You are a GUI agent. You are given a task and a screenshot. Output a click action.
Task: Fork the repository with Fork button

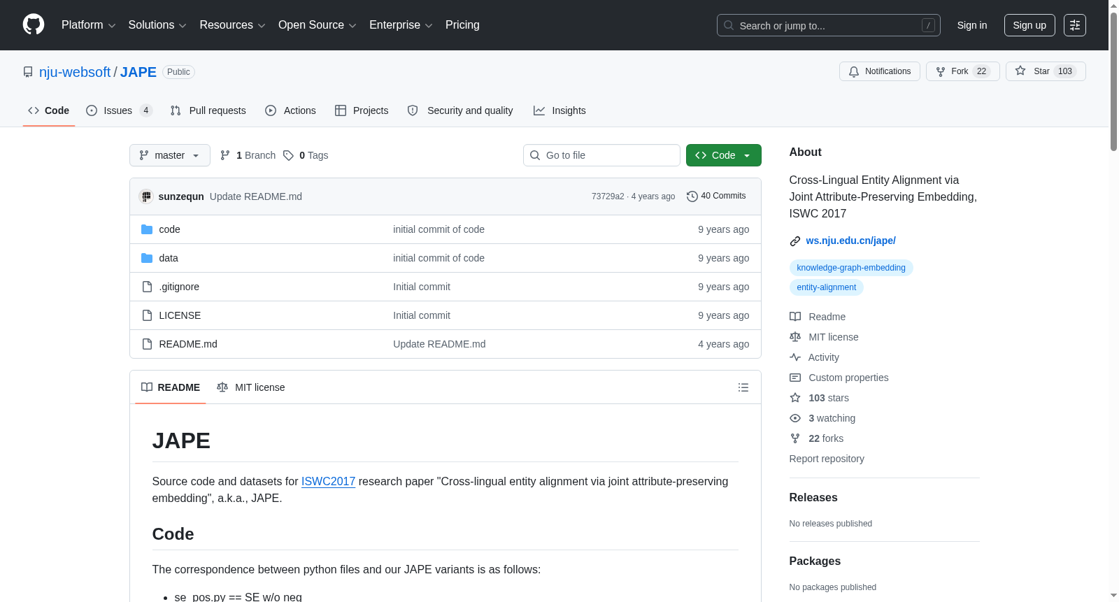(x=963, y=71)
